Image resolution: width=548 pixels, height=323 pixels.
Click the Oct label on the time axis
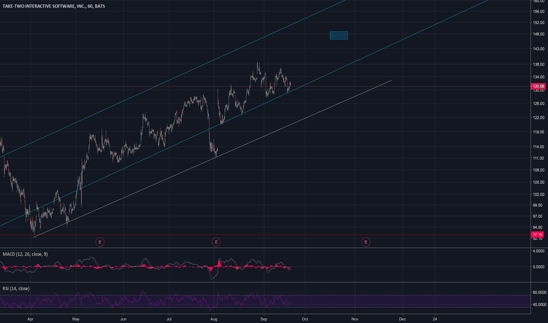point(305,319)
